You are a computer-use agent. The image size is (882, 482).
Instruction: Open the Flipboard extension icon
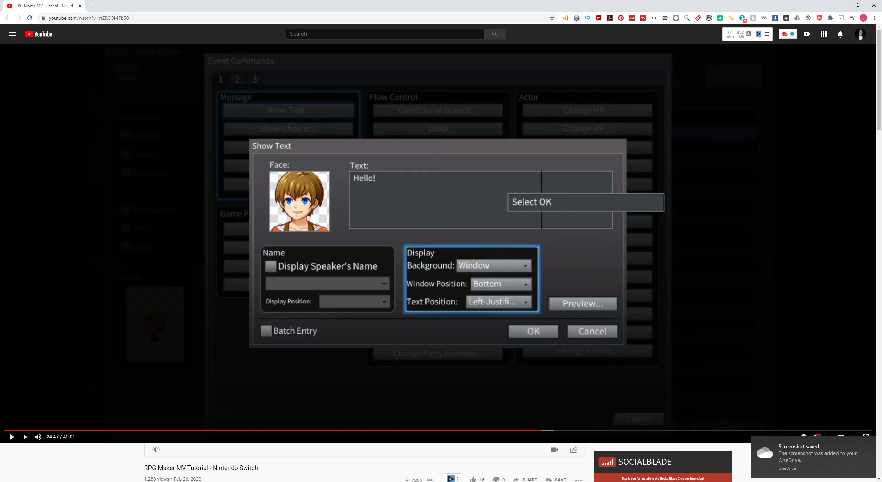[599, 18]
